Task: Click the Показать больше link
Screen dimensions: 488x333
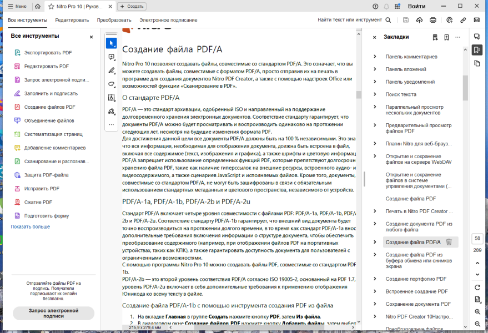Action: pos(30,226)
